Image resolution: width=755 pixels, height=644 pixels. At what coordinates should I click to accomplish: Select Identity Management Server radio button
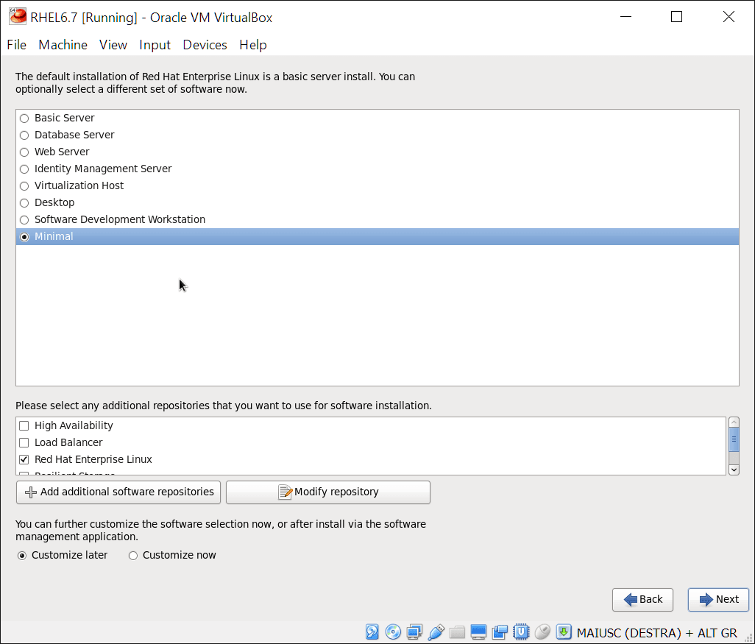coord(24,169)
